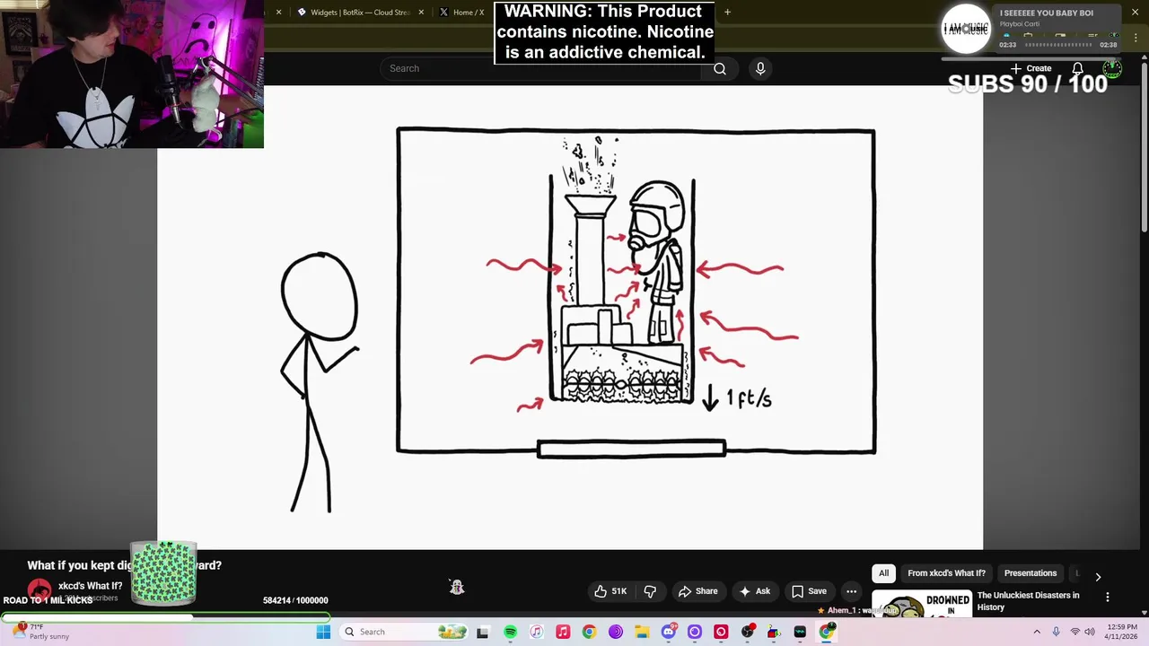Open Spotify from the taskbar

[510, 632]
